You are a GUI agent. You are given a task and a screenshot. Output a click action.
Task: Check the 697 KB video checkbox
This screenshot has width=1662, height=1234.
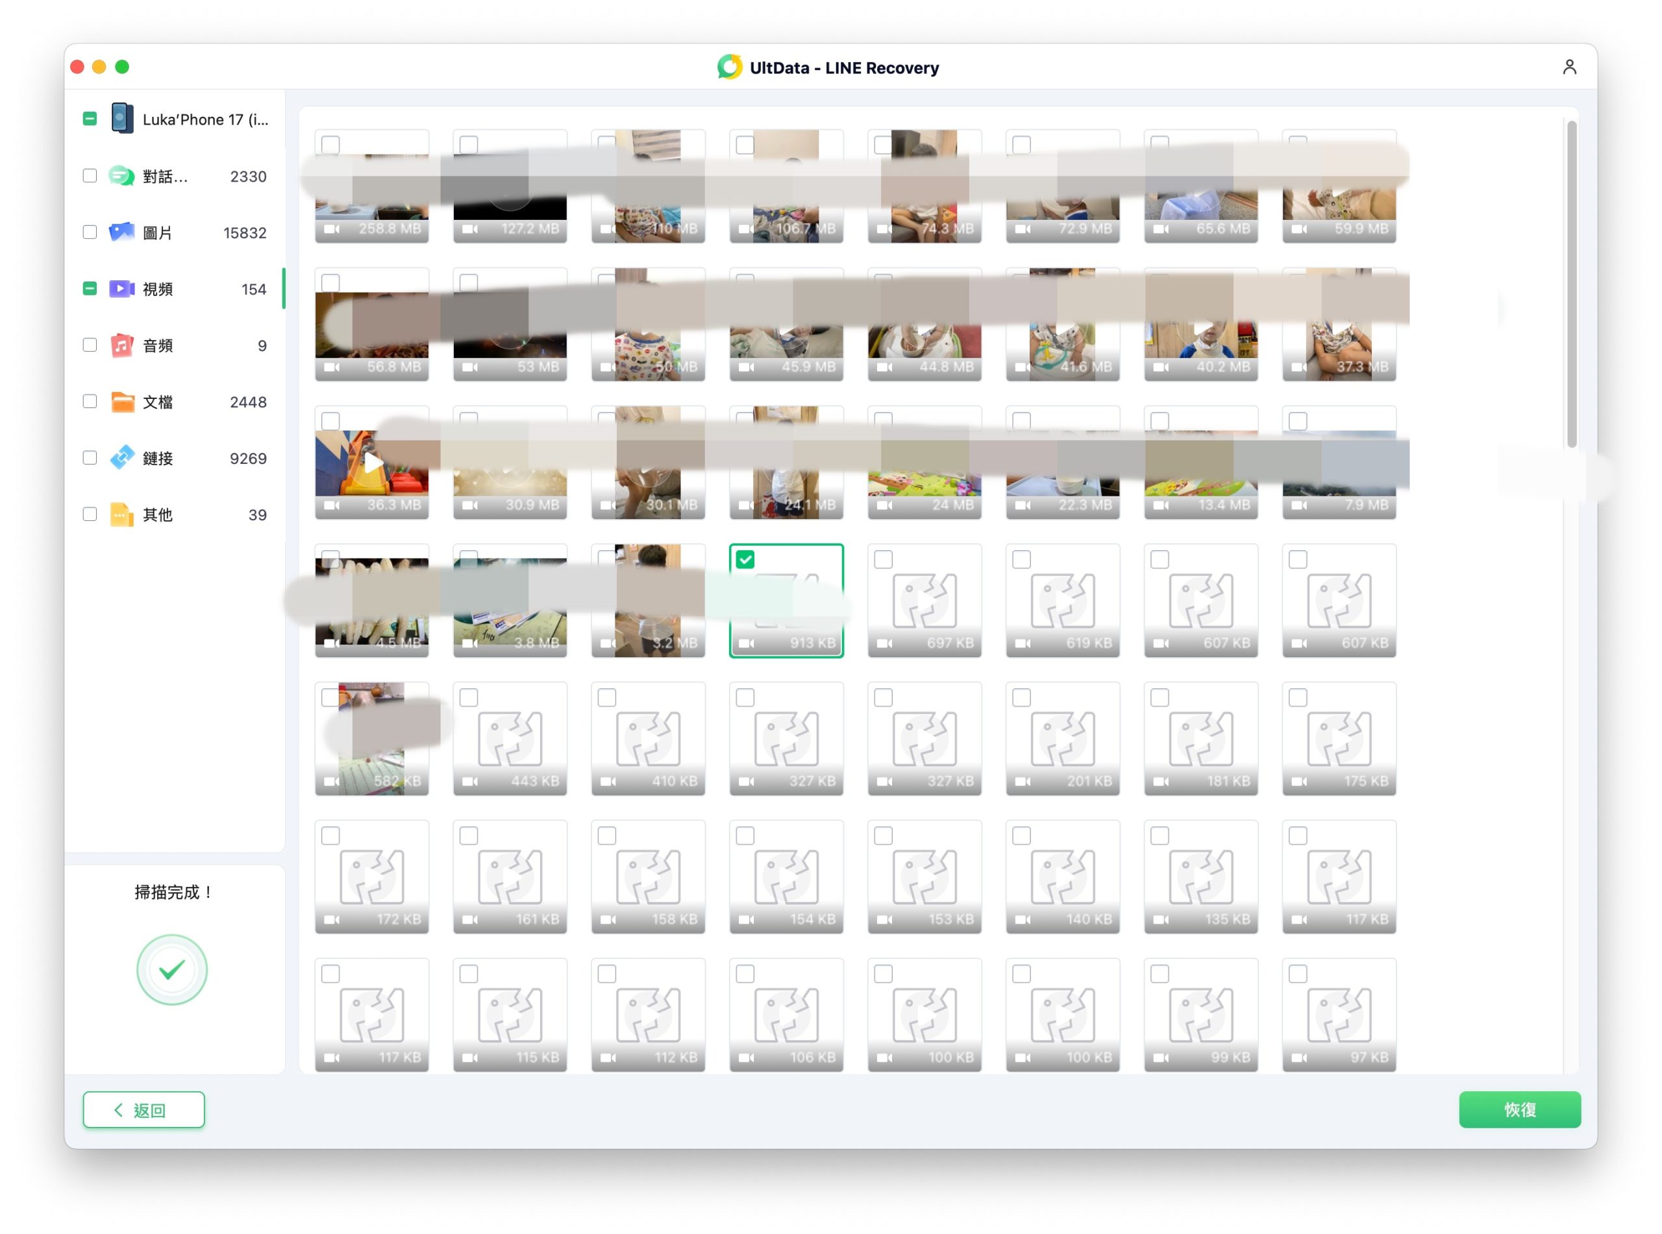[x=884, y=559]
